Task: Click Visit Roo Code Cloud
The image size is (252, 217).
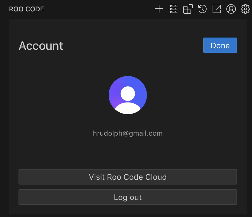Action: tap(127, 177)
